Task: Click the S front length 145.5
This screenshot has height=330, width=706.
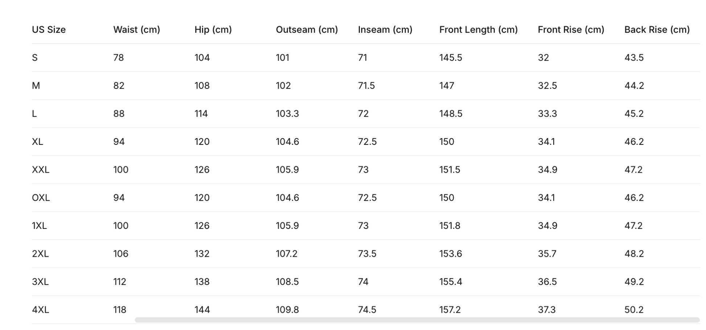Action: click(x=451, y=58)
